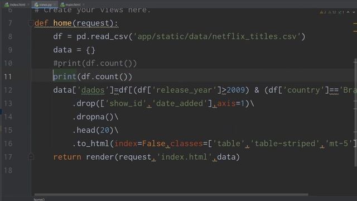Click the vertical scrollbar at editor right edge
This screenshot has width=357, height=201.
coord(355,113)
